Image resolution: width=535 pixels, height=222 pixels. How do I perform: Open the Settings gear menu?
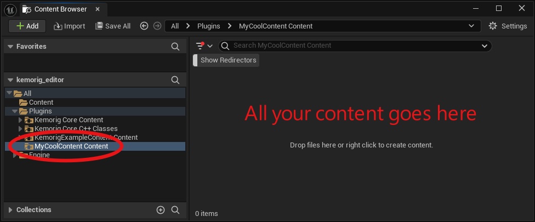(x=508, y=26)
